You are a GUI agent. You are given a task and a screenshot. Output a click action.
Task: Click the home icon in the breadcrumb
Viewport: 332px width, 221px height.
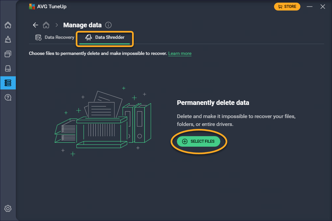click(46, 25)
